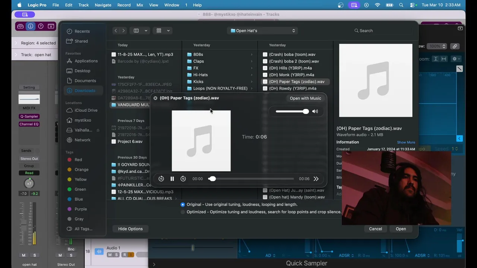Open Quick Help question mark icon
This screenshot has width=477, height=268.
41,26
